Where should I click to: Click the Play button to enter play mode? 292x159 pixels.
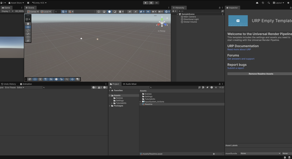(146, 3)
